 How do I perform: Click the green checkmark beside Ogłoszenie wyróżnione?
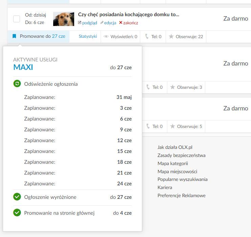pos(17,197)
